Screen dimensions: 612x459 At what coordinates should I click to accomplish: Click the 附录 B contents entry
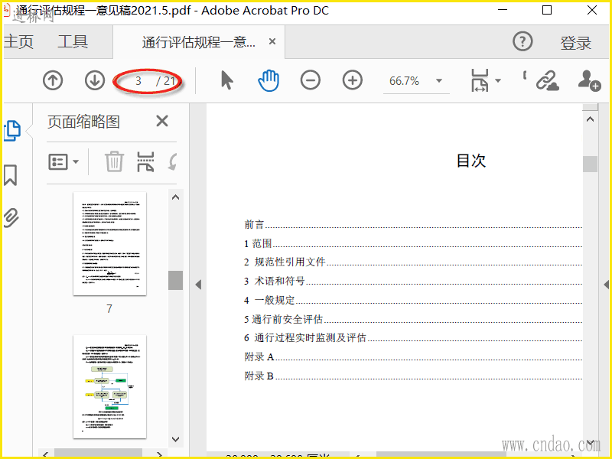pyautogui.click(x=413, y=376)
